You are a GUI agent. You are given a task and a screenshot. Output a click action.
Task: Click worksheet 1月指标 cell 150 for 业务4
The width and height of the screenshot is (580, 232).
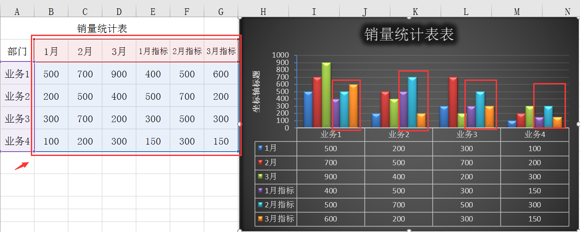153,141
